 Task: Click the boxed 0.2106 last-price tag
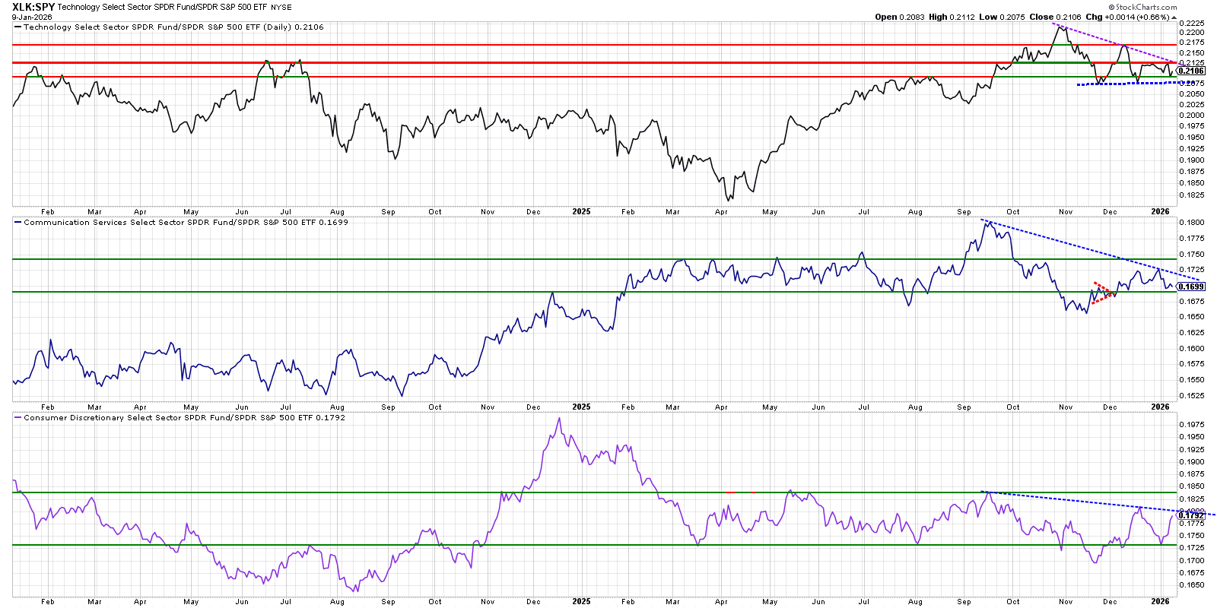(x=1191, y=71)
